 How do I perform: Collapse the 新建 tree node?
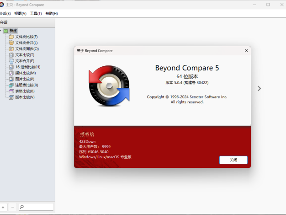point(1,31)
